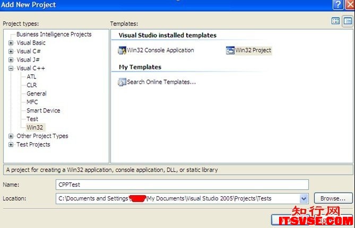The image size is (355, 228).
Task: Close the Add New Project dialog
Action: [x=350, y=5]
